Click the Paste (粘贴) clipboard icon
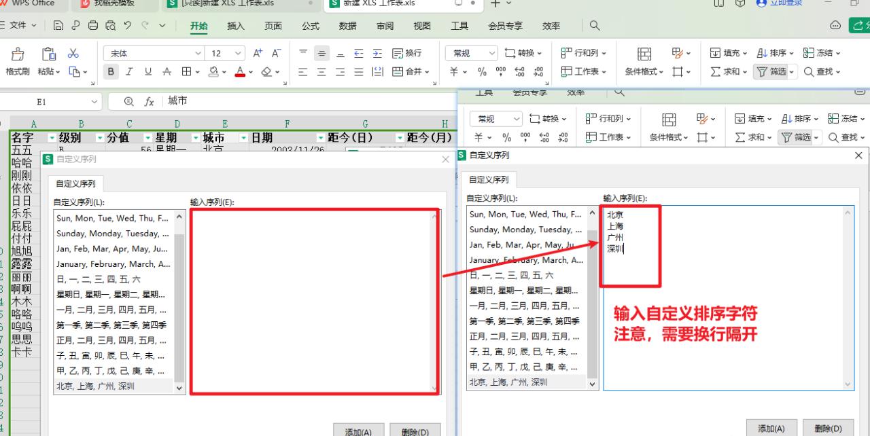Image resolution: width=870 pixels, height=436 pixels. pyautogui.click(x=49, y=54)
